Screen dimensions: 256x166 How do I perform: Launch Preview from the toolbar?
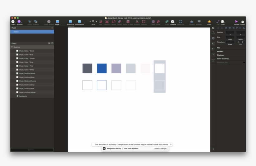[x=236, y=22]
